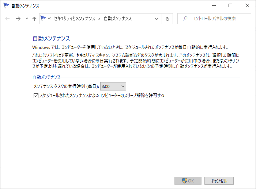Click the flag icon in the address bar
The image size is (256, 189).
[44, 19]
